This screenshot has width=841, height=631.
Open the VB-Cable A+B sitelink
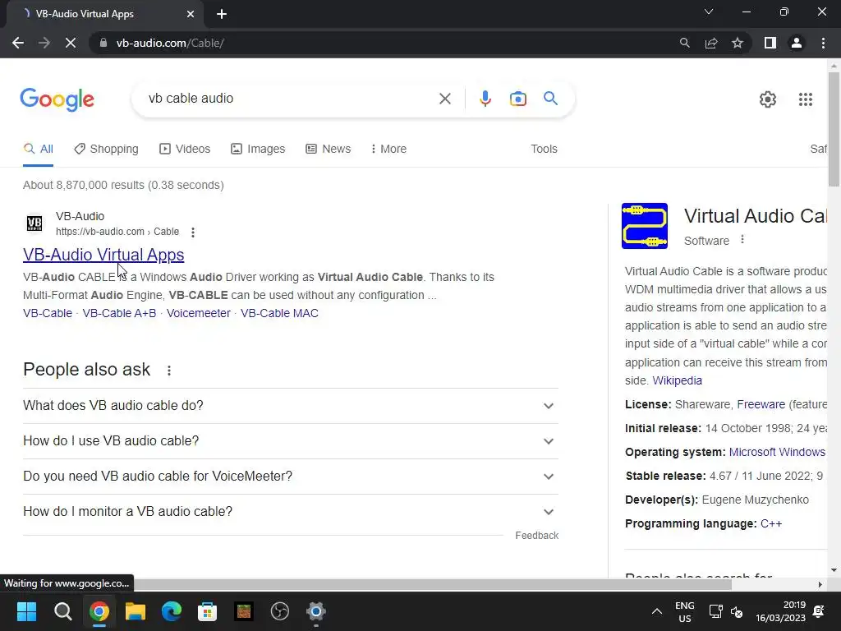tap(119, 313)
